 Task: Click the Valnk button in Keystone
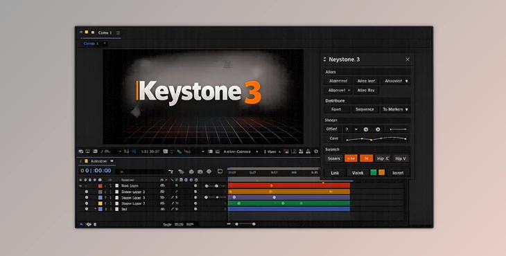(358, 173)
